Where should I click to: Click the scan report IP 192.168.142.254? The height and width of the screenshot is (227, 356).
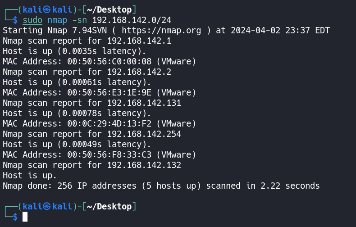(x=144, y=134)
